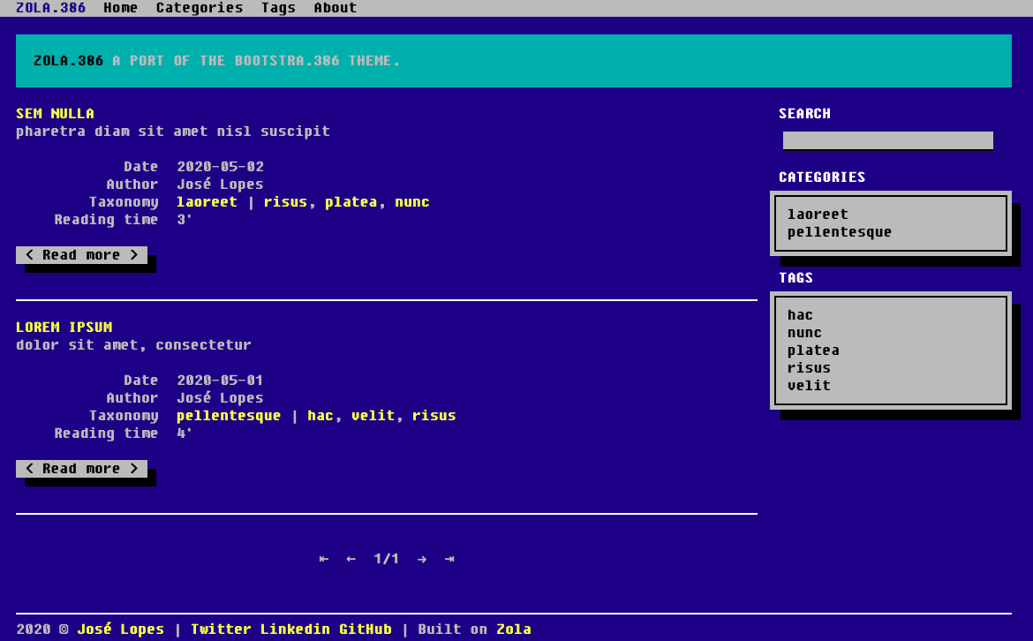Screen dimensions: 1033x641
Task: Open the Zola link in the footer
Action: pos(514,629)
